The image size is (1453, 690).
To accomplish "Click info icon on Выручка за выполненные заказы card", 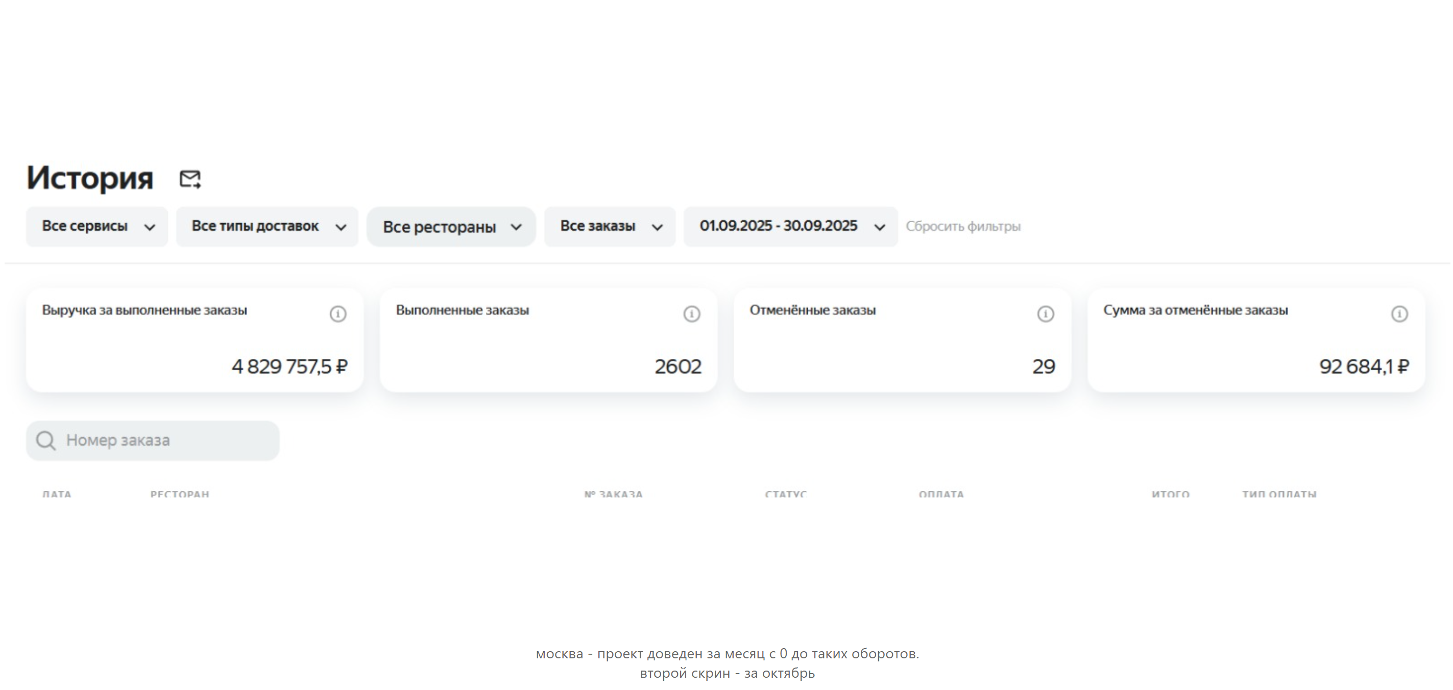I will click(x=338, y=314).
